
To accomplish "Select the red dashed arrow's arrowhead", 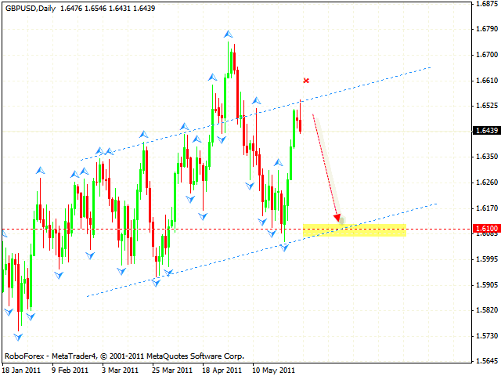I will (x=338, y=217).
